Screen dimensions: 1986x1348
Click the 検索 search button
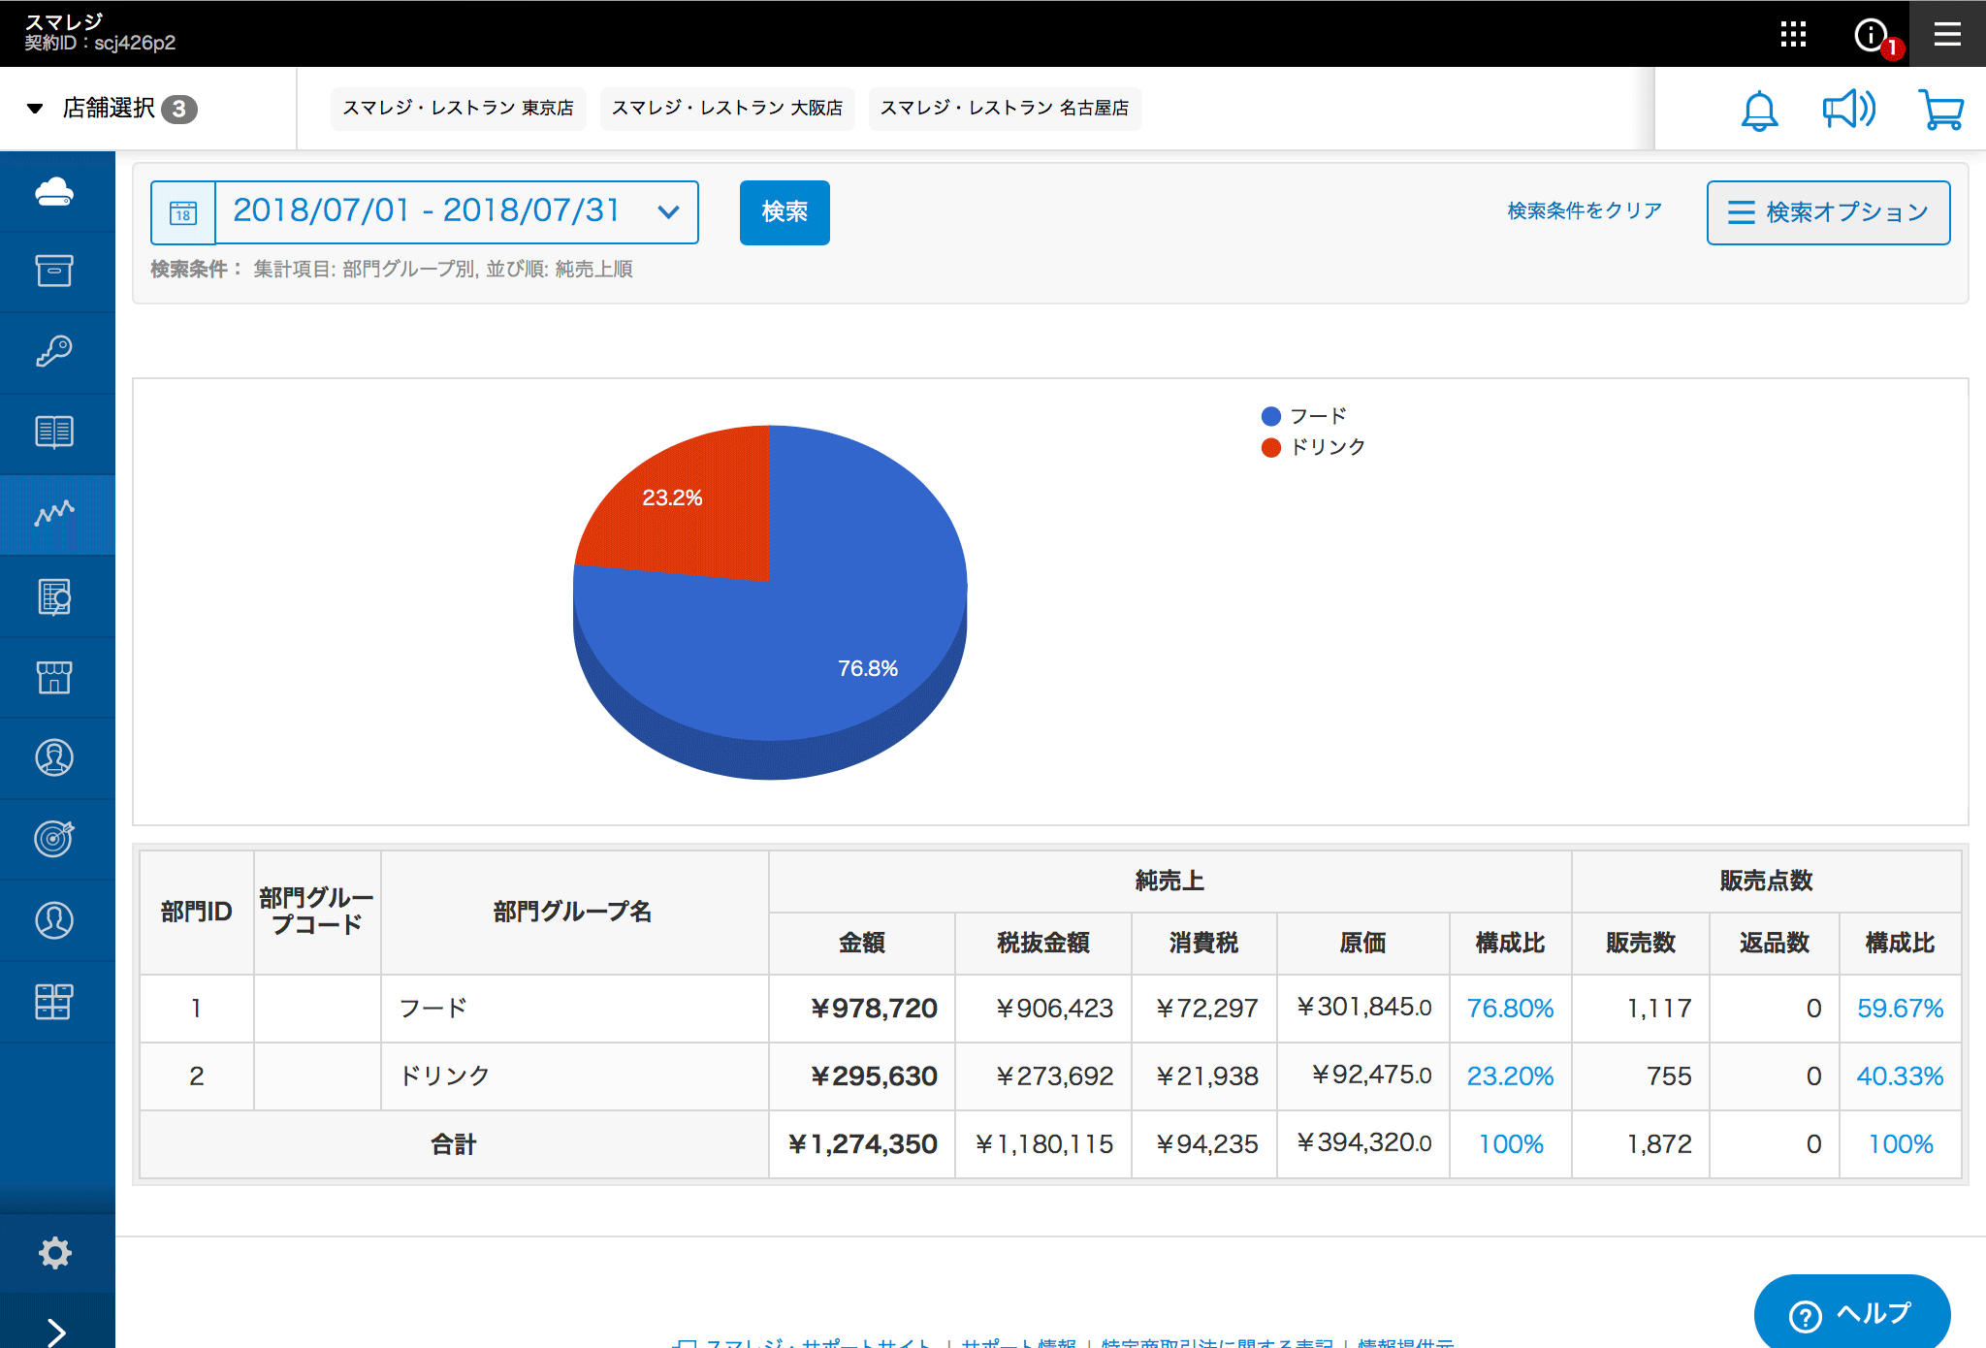(785, 212)
